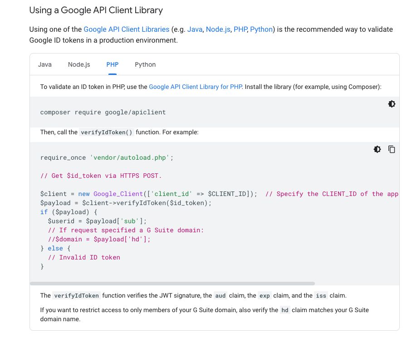
Task: Click the // If request specified a G Suite domain comment
Action: (x=126, y=230)
